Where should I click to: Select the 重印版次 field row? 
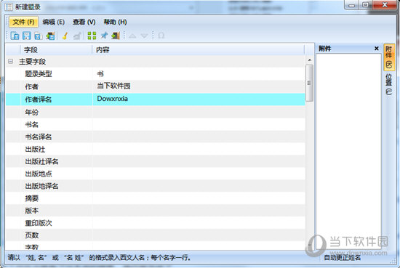click(x=156, y=223)
